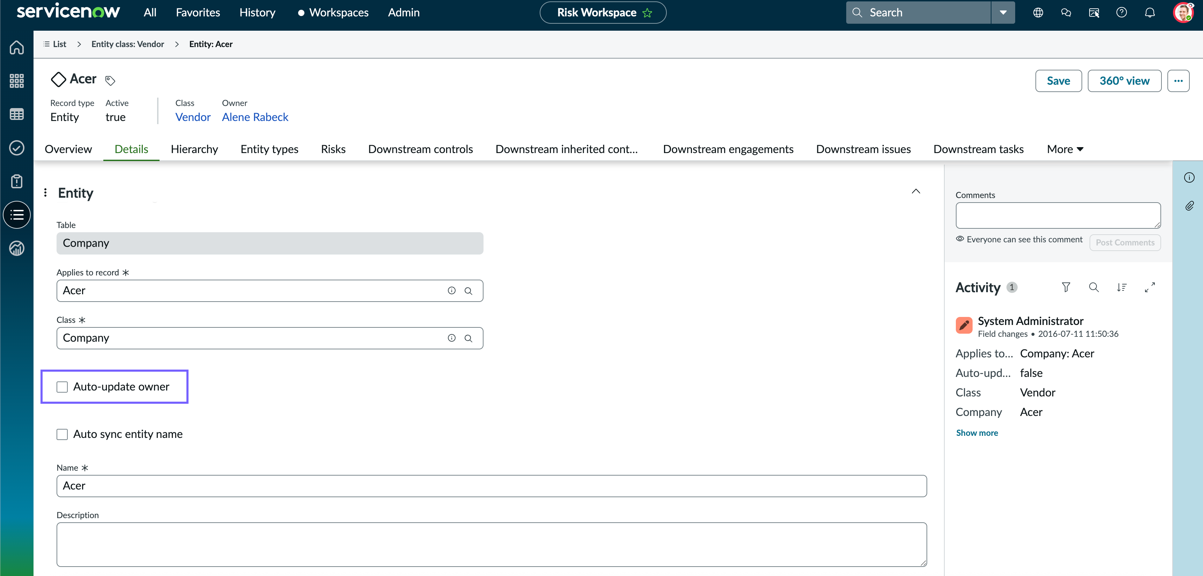
Task: Open the apps grid icon in sidebar
Action: pos(17,81)
